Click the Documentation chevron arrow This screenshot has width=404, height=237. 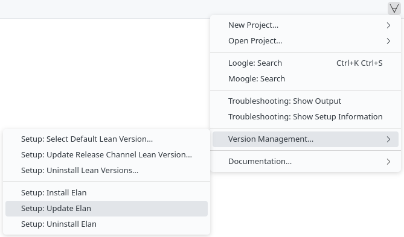[x=388, y=162]
